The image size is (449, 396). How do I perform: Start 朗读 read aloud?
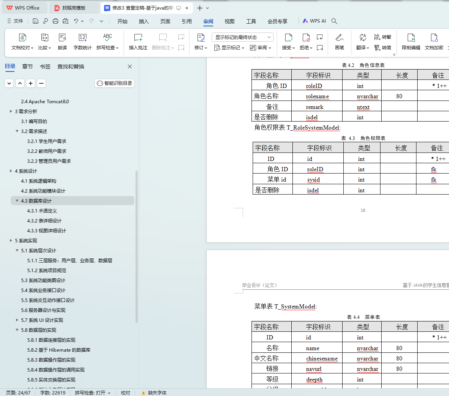[x=62, y=42]
